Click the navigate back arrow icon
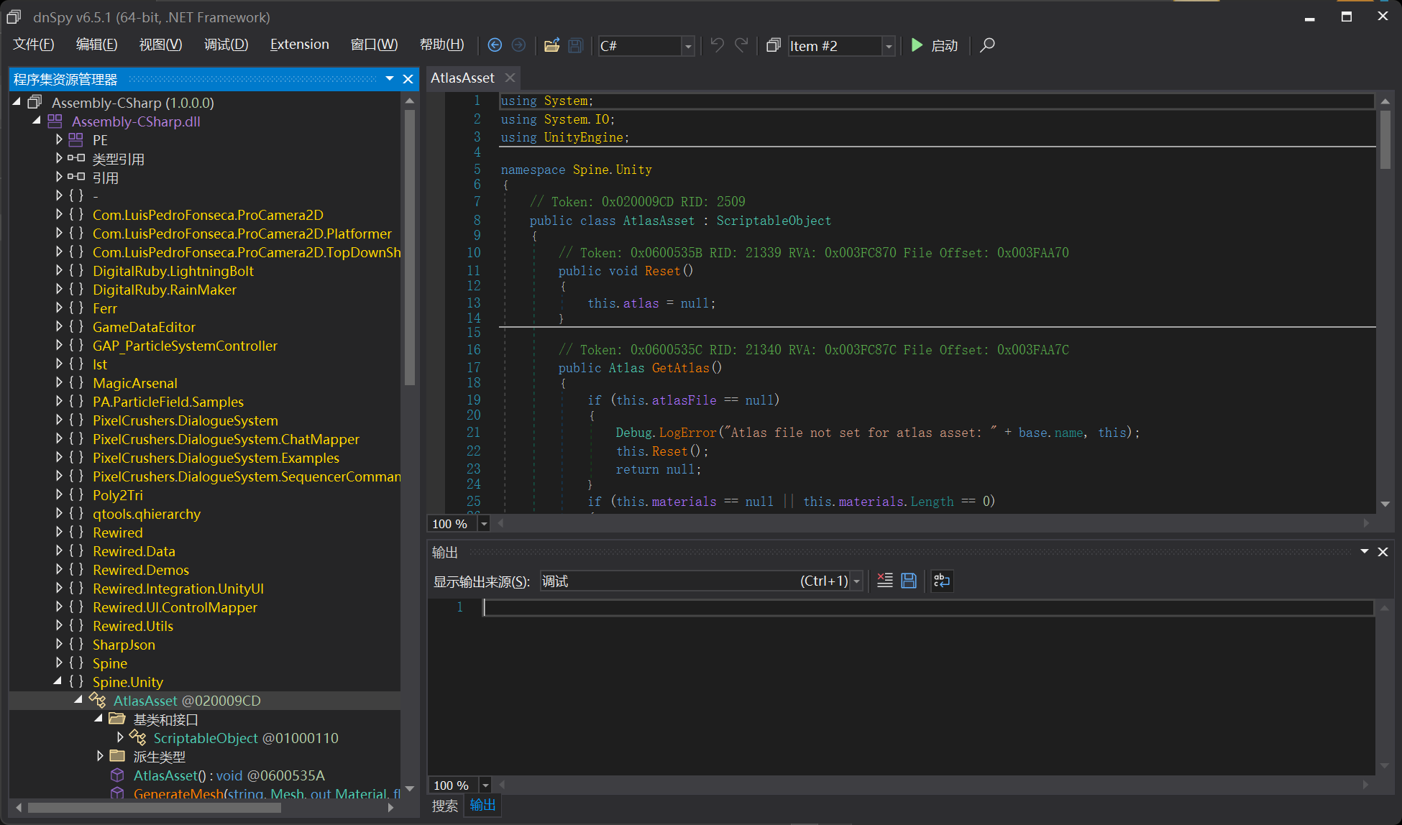This screenshot has width=1402, height=825. point(495,45)
